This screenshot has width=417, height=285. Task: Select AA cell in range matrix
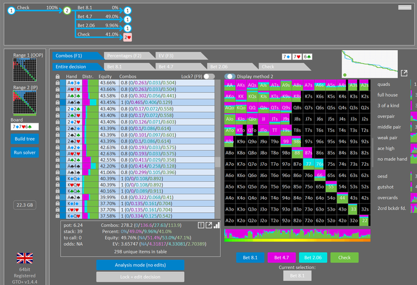pos(230,85)
